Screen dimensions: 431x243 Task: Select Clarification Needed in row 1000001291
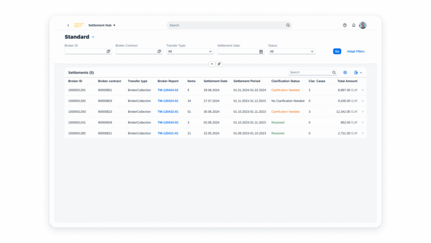(285, 90)
